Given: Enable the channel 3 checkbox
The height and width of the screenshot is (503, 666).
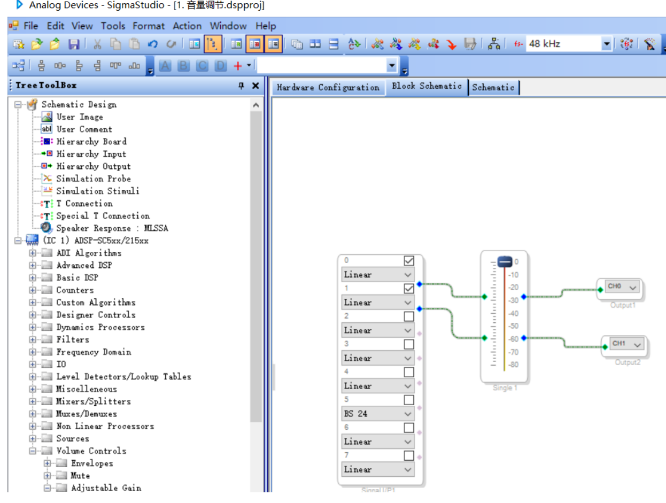Looking at the screenshot, I should pos(409,344).
